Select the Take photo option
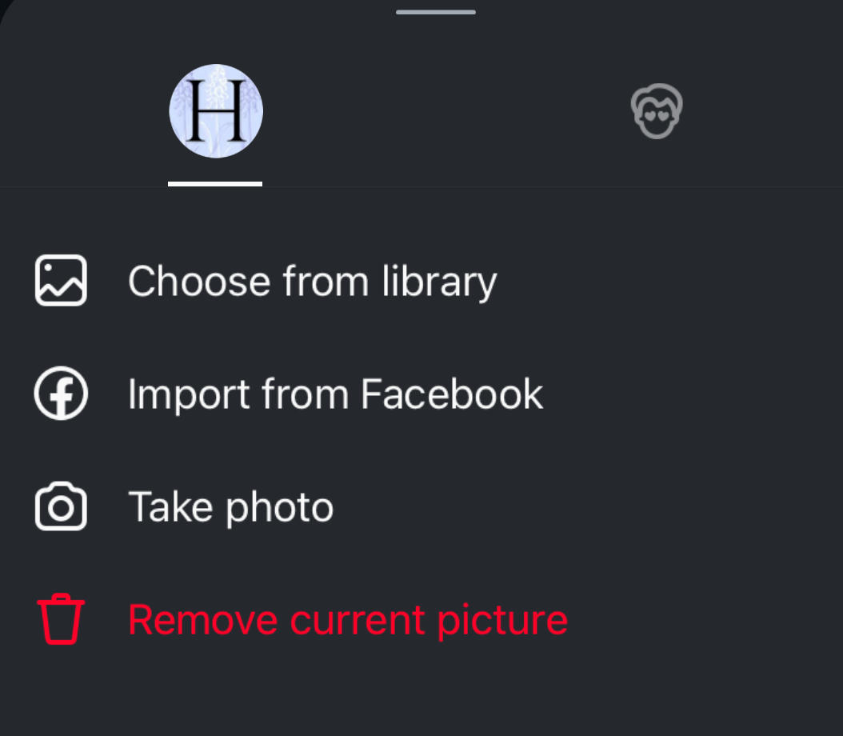The height and width of the screenshot is (736, 843). coord(230,507)
